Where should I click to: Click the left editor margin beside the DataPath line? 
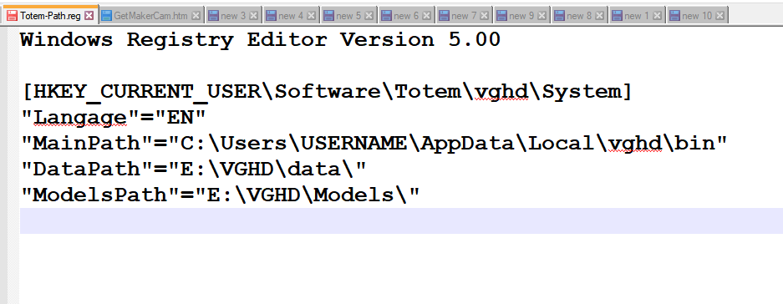[13, 170]
